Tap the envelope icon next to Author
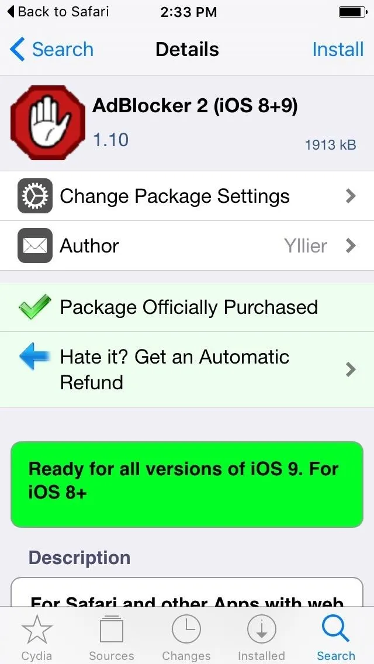Screen dimensions: 374x664 pyautogui.click(x=35, y=245)
